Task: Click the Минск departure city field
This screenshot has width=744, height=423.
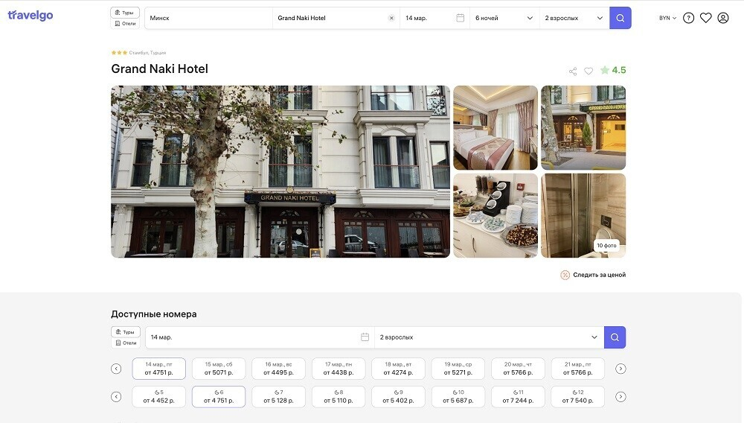Action: 208,18
